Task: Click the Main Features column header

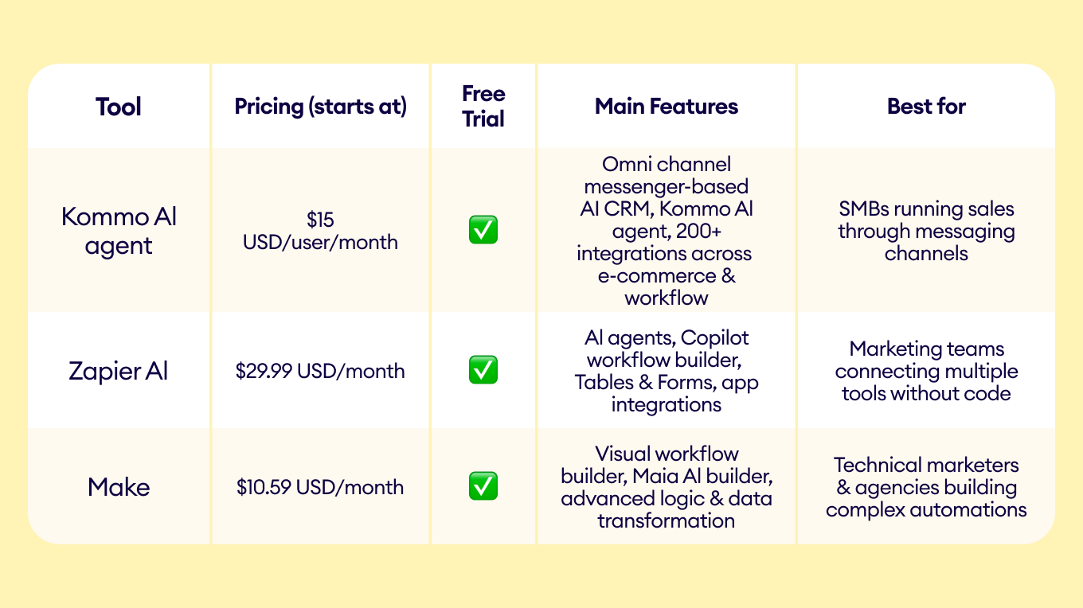Action: tap(667, 107)
